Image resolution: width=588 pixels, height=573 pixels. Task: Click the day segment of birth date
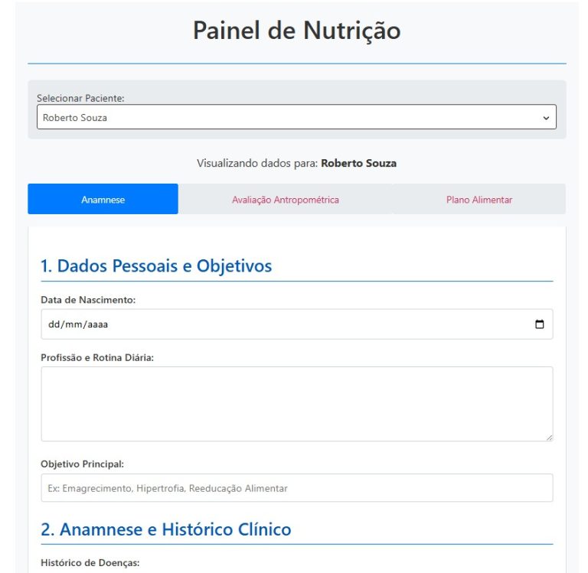point(54,324)
